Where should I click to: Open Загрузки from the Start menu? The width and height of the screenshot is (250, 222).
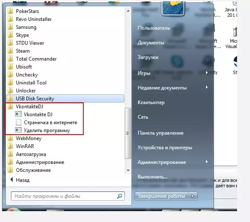click(148, 57)
